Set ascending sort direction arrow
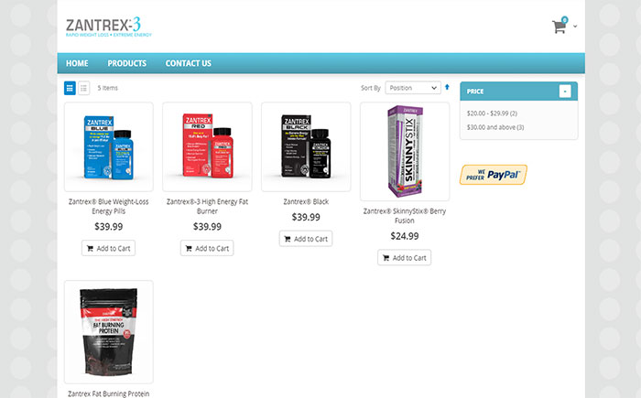The image size is (641, 398). pos(447,87)
